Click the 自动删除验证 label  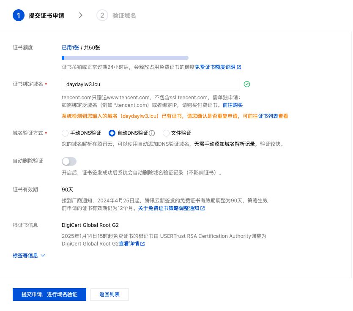28,161
